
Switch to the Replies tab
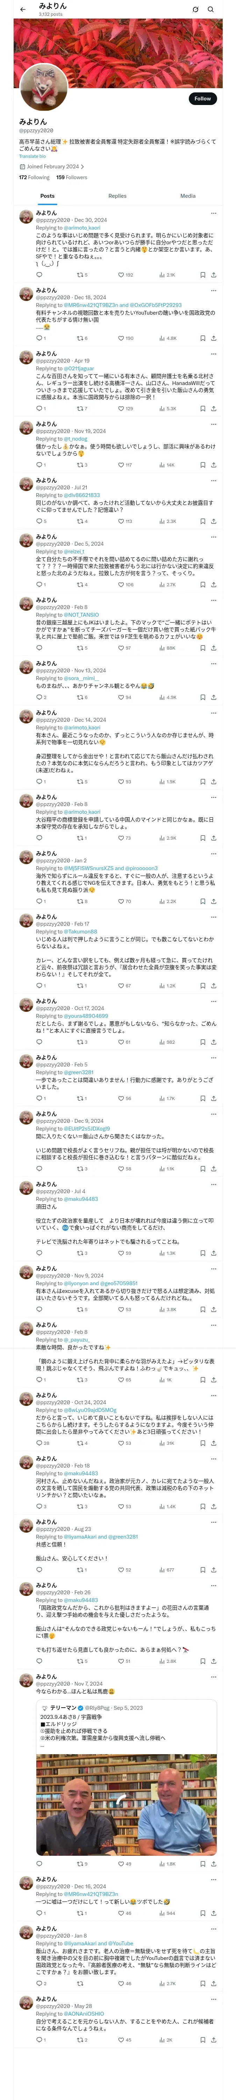click(x=117, y=196)
